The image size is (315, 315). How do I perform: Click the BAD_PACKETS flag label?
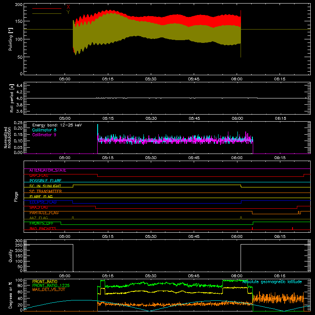(x=43, y=229)
